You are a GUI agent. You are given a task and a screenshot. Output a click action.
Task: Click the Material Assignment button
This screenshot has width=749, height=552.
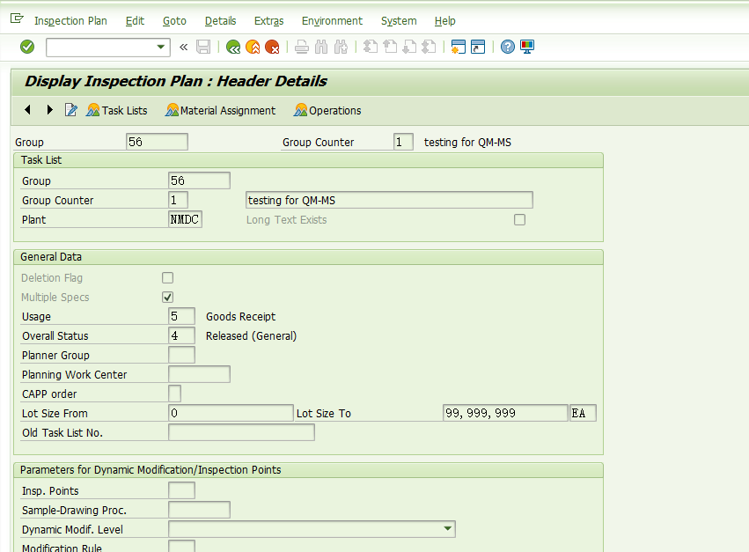click(x=220, y=110)
